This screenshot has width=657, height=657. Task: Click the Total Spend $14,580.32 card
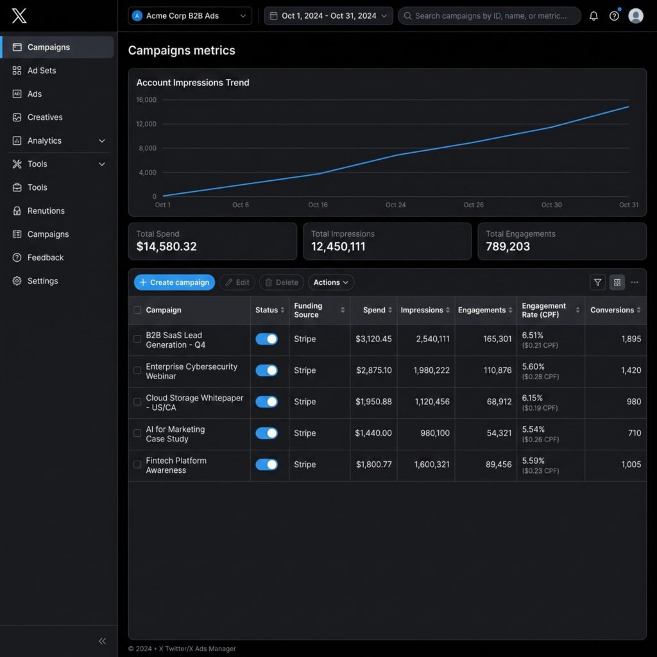click(212, 241)
